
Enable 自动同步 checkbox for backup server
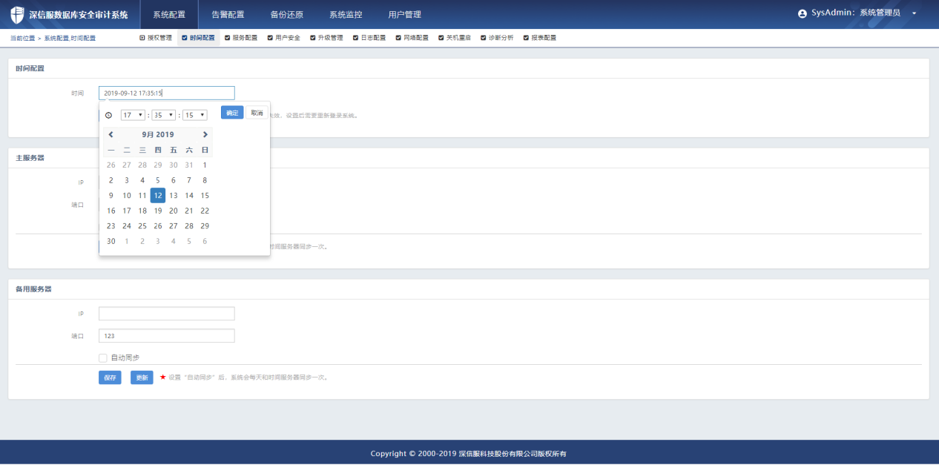tap(103, 357)
